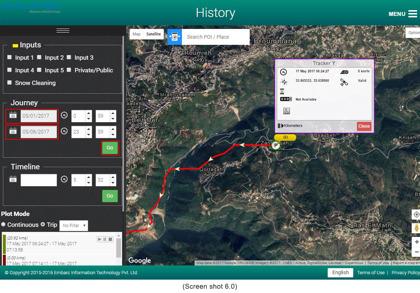Click the trip list scrollbar
The width and height of the screenshot is (420, 293).
tap(118, 249)
